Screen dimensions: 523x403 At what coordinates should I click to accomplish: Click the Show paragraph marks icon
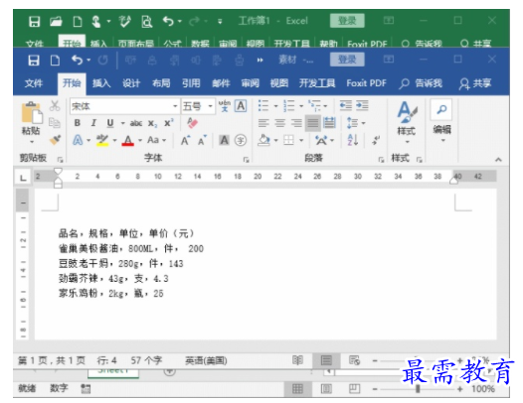(376, 140)
